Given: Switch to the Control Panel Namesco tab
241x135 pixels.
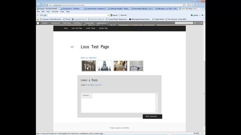Looking at the screenshot, I should 95,9.
